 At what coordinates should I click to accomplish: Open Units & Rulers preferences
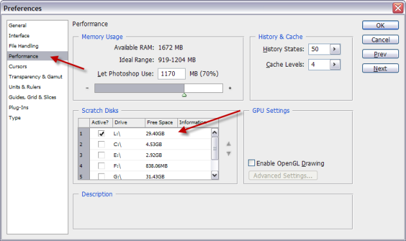(x=24, y=87)
